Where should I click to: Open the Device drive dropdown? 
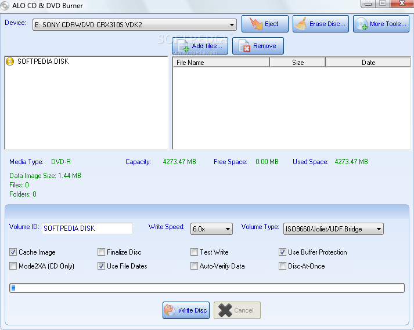pos(134,25)
